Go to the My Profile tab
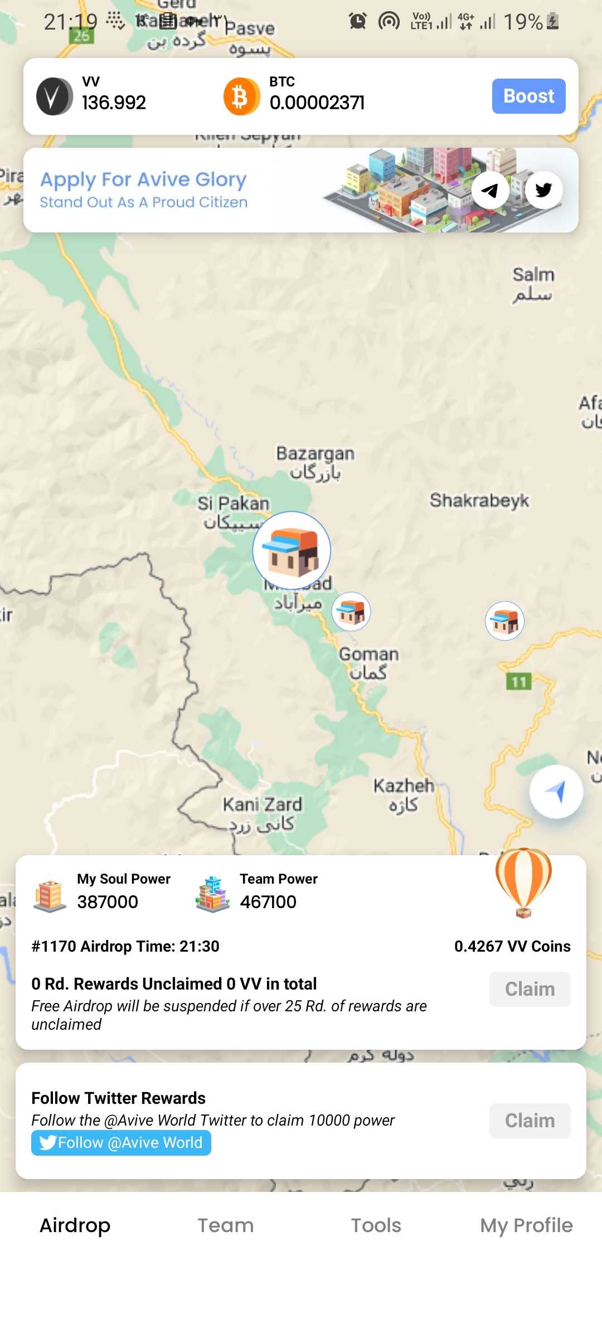The width and height of the screenshot is (602, 1338). 526,1225
